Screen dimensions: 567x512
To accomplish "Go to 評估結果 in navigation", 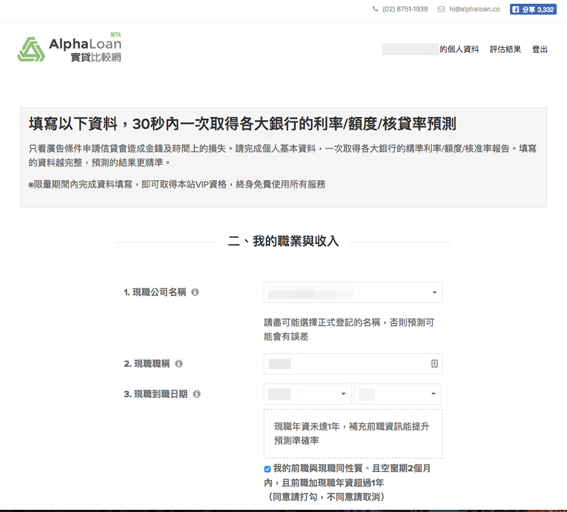I will [505, 49].
